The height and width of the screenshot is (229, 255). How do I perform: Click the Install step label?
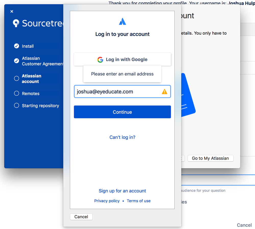coord(28,46)
